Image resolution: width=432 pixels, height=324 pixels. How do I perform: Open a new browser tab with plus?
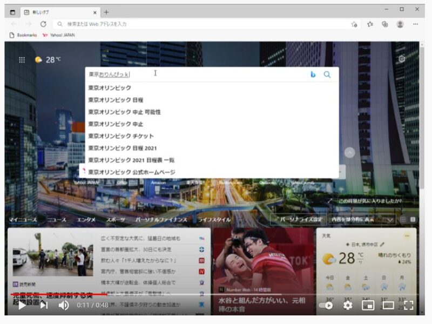point(106,12)
